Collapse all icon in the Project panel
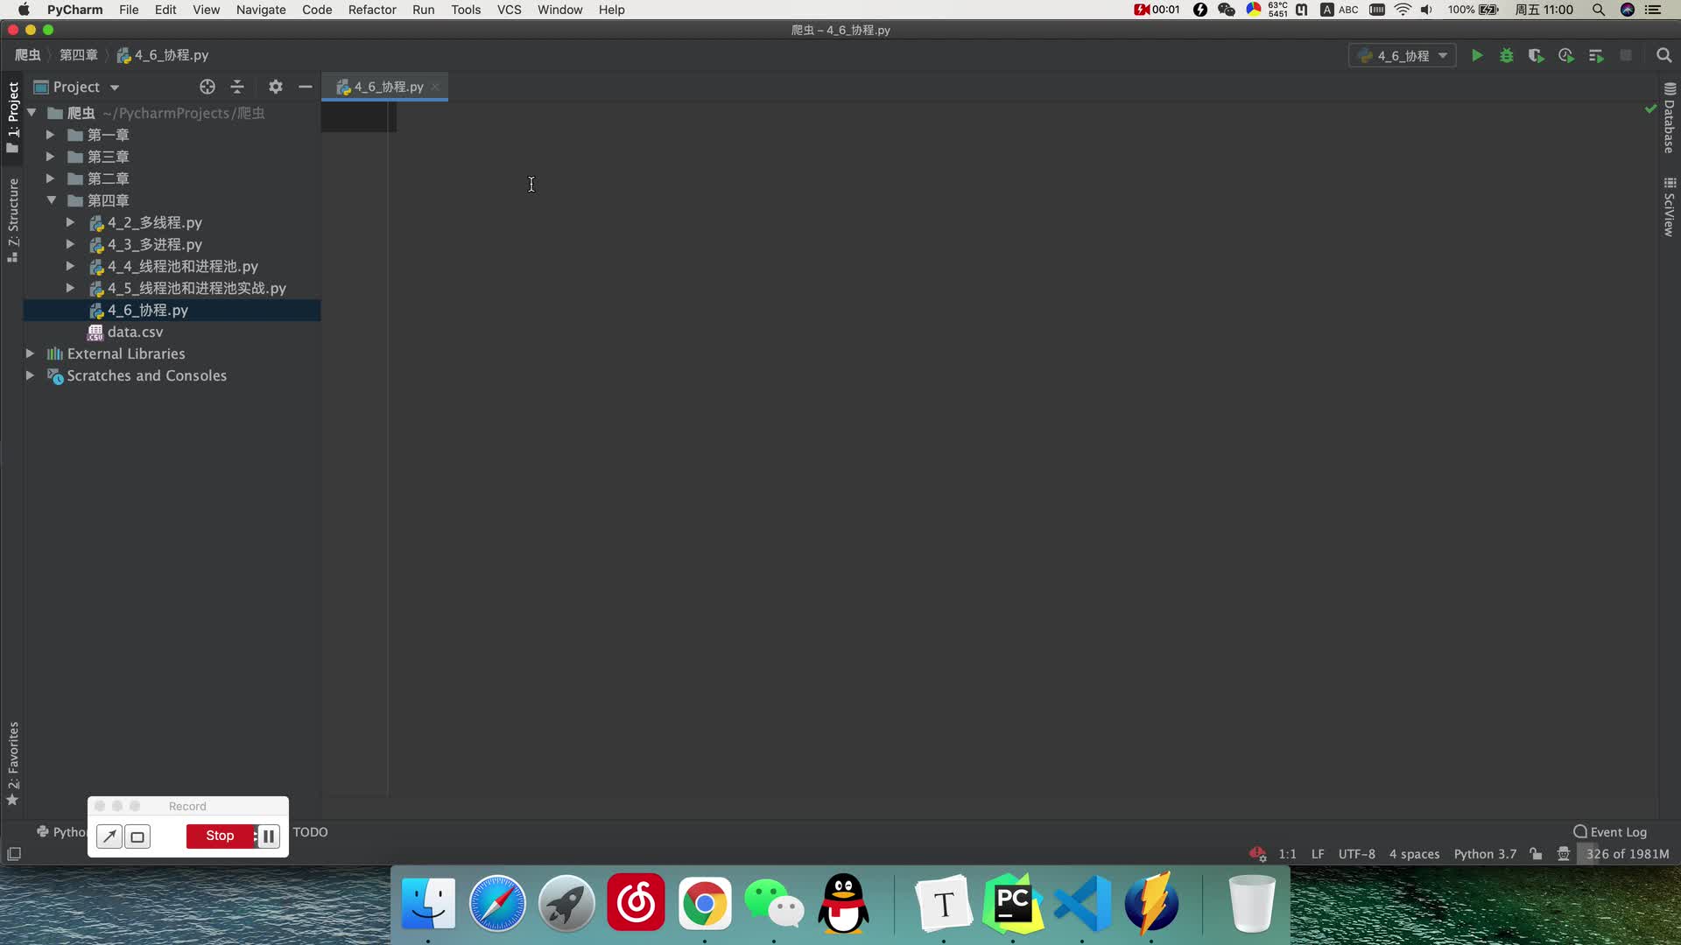 click(x=237, y=87)
